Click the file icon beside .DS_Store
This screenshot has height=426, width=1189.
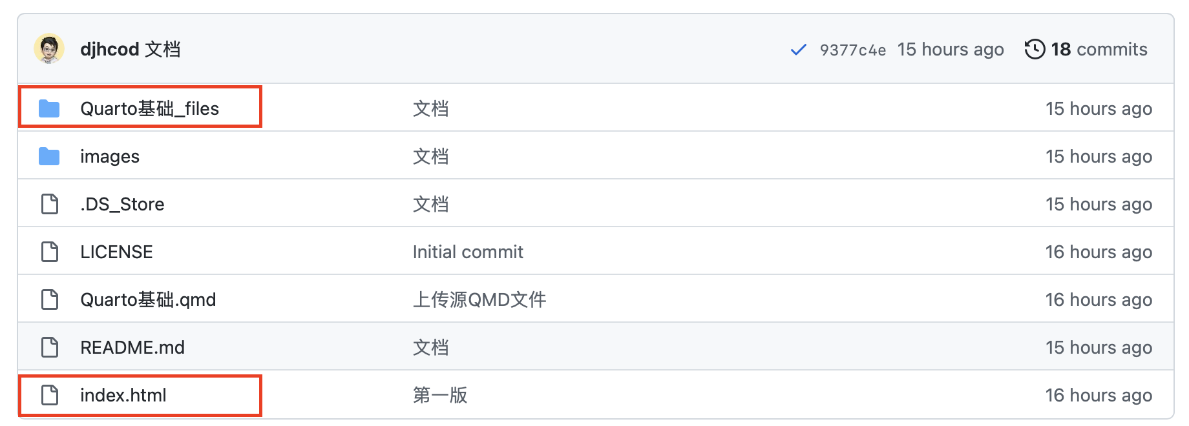click(48, 203)
